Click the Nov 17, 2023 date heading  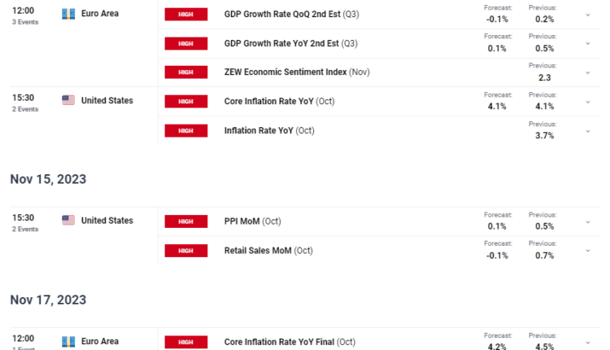48,300
